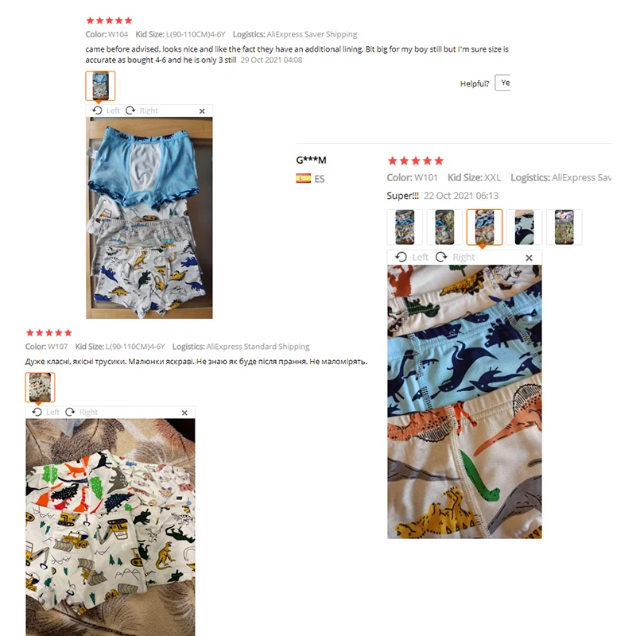Rotate right the W107 review photo
Screen dimensions: 636x636
(x=82, y=412)
